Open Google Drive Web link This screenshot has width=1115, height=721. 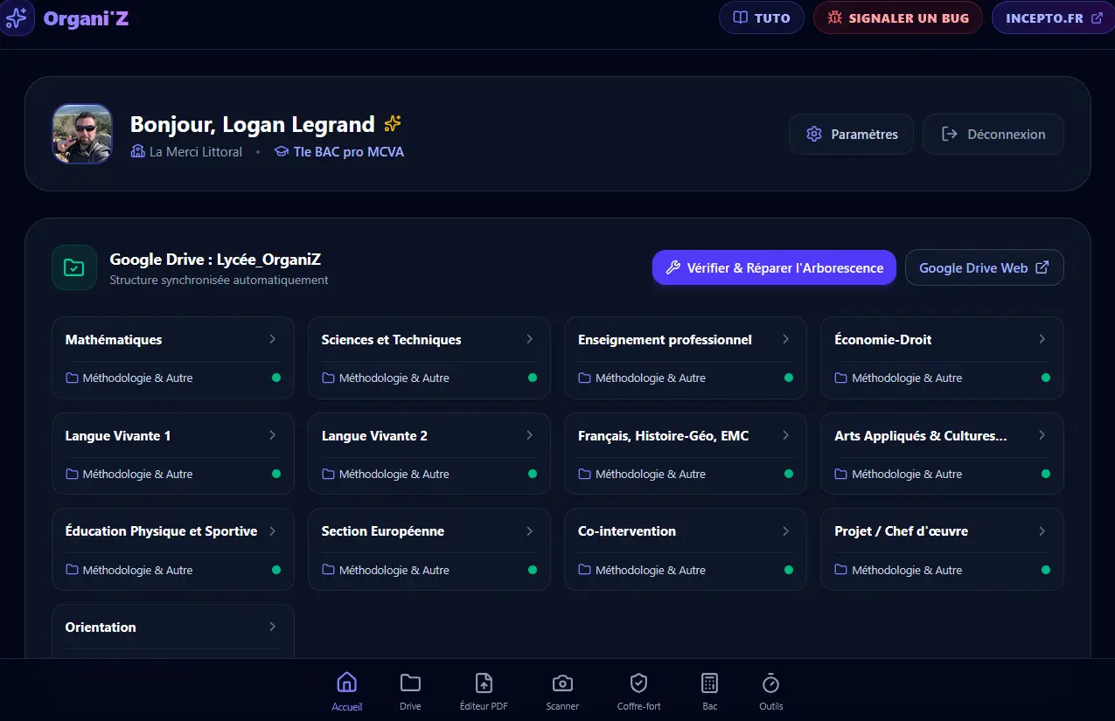click(985, 267)
